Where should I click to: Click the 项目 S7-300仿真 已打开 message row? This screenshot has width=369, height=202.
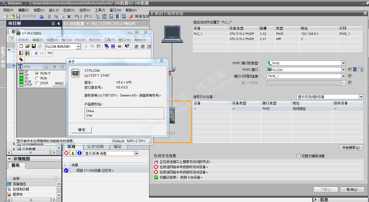(105, 170)
